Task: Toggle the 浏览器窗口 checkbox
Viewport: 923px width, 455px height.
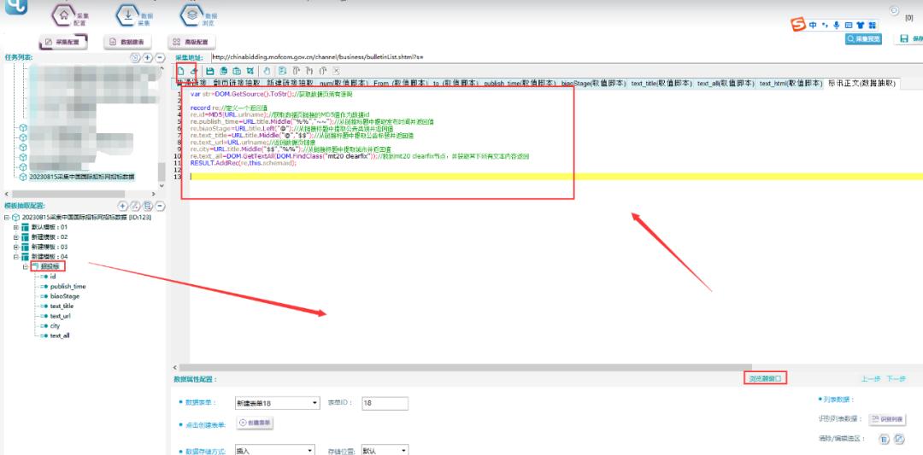Action: click(x=778, y=377)
